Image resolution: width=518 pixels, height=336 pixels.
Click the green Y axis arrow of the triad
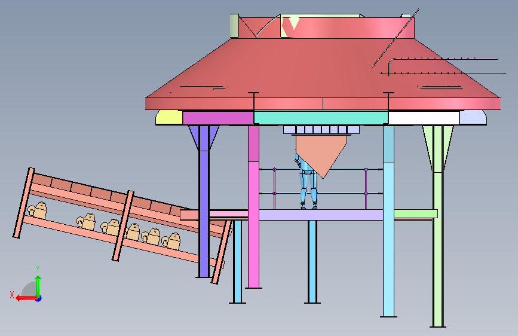pos(38,286)
